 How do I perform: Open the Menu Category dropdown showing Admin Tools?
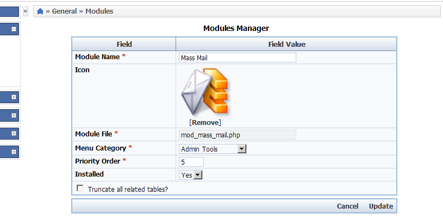point(213,149)
